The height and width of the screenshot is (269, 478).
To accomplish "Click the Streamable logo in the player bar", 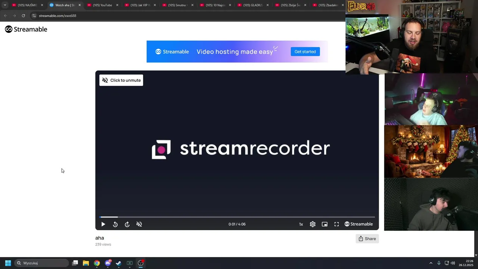I will coord(358,224).
